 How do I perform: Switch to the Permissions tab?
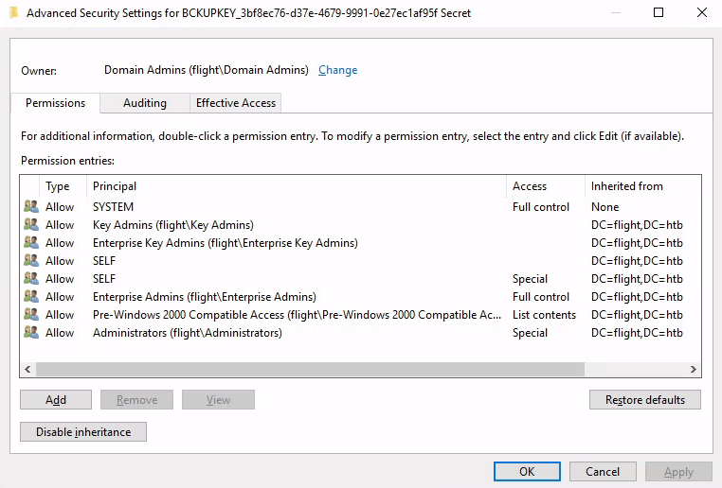(x=55, y=103)
